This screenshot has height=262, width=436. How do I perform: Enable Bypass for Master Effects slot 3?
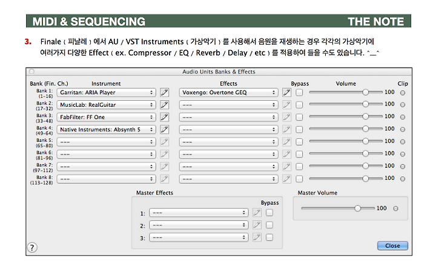tap(269, 237)
